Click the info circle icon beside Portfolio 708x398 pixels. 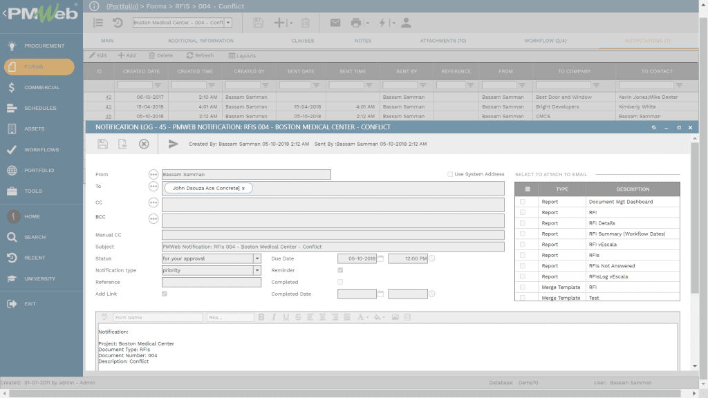(94, 6)
